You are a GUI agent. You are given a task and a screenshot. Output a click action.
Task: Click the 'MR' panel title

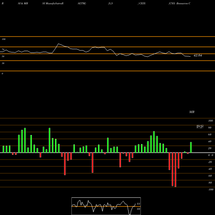pyautogui.click(x=192, y=112)
